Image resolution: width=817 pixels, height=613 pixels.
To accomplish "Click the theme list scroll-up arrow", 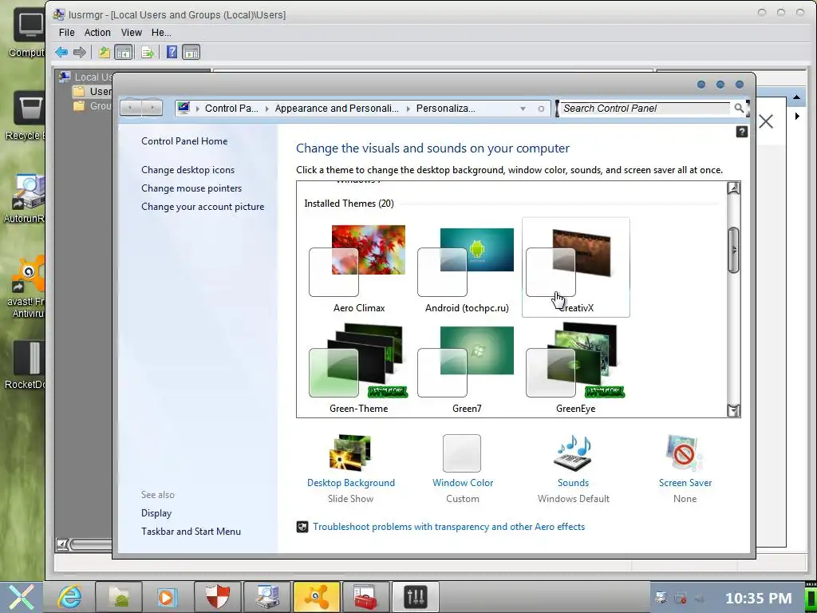I will tap(733, 188).
